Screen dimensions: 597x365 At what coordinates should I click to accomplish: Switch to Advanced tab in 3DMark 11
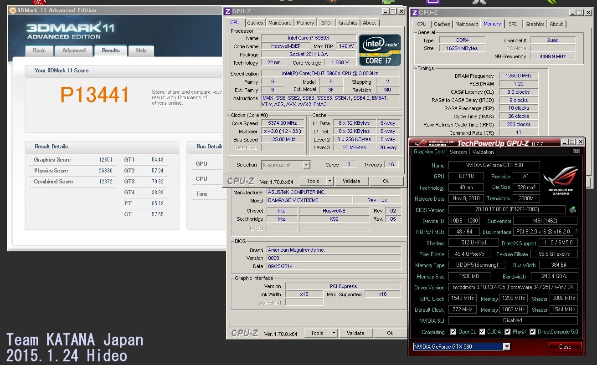[74, 51]
